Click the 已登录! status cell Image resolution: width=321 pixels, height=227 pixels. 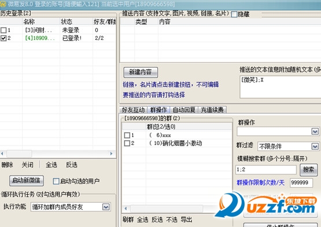point(72,38)
